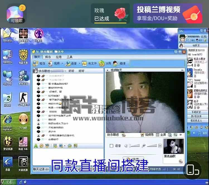209x185 pixels.
Task: Expand the QQ team group
Action: coord(195,54)
